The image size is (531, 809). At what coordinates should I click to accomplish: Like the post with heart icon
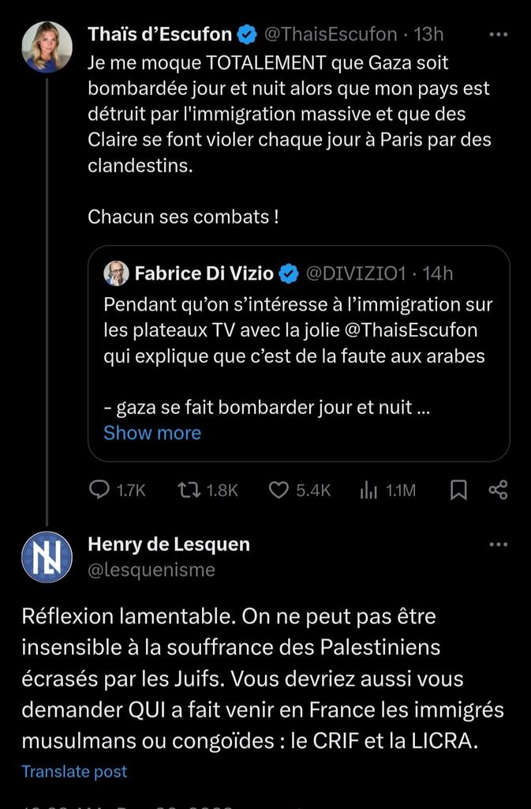click(x=278, y=491)
